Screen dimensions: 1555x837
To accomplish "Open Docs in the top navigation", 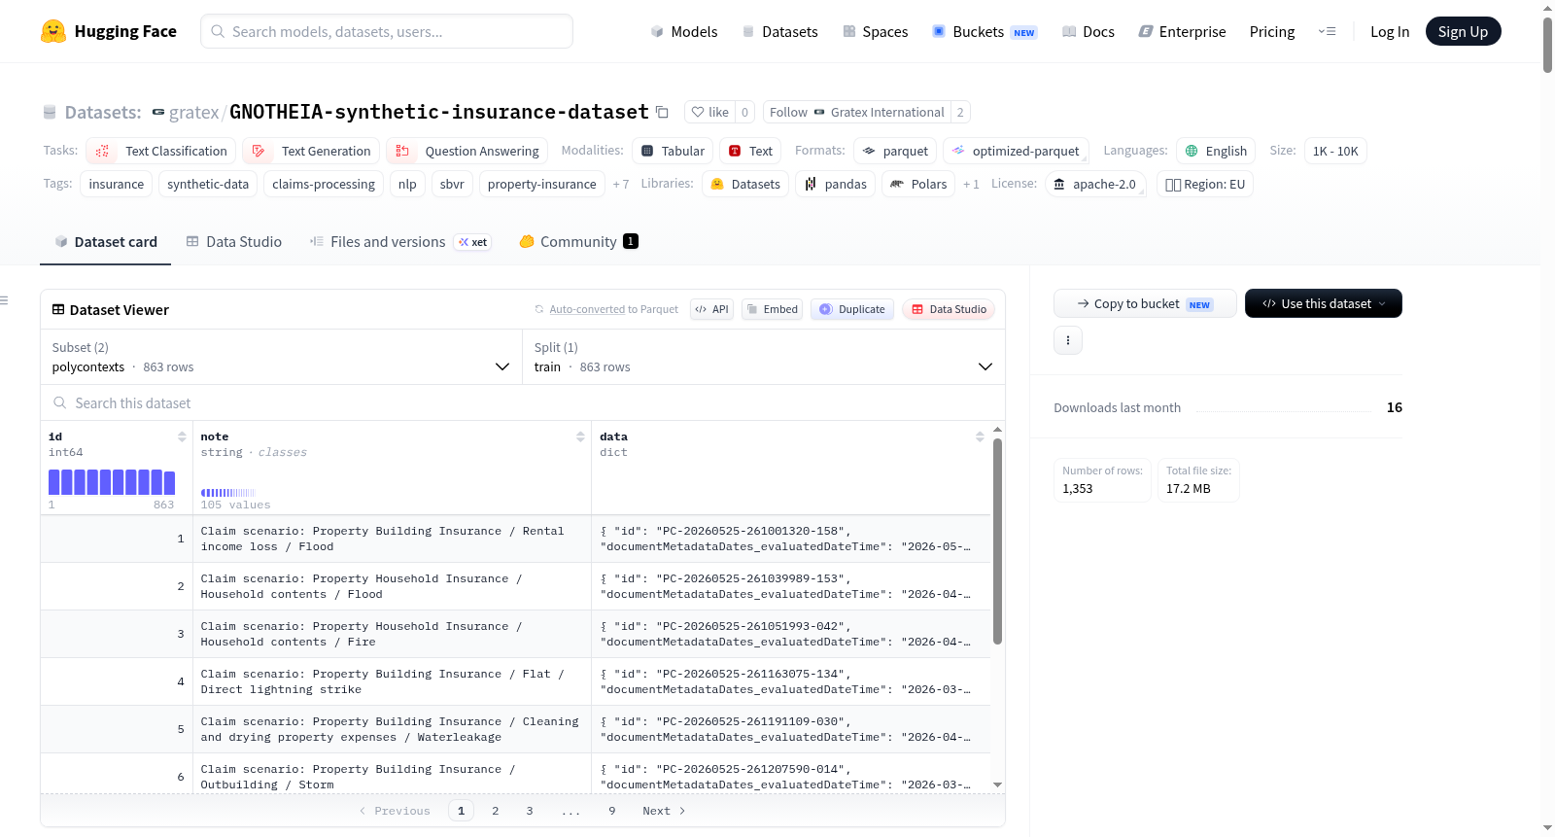I will point(1088,31).
